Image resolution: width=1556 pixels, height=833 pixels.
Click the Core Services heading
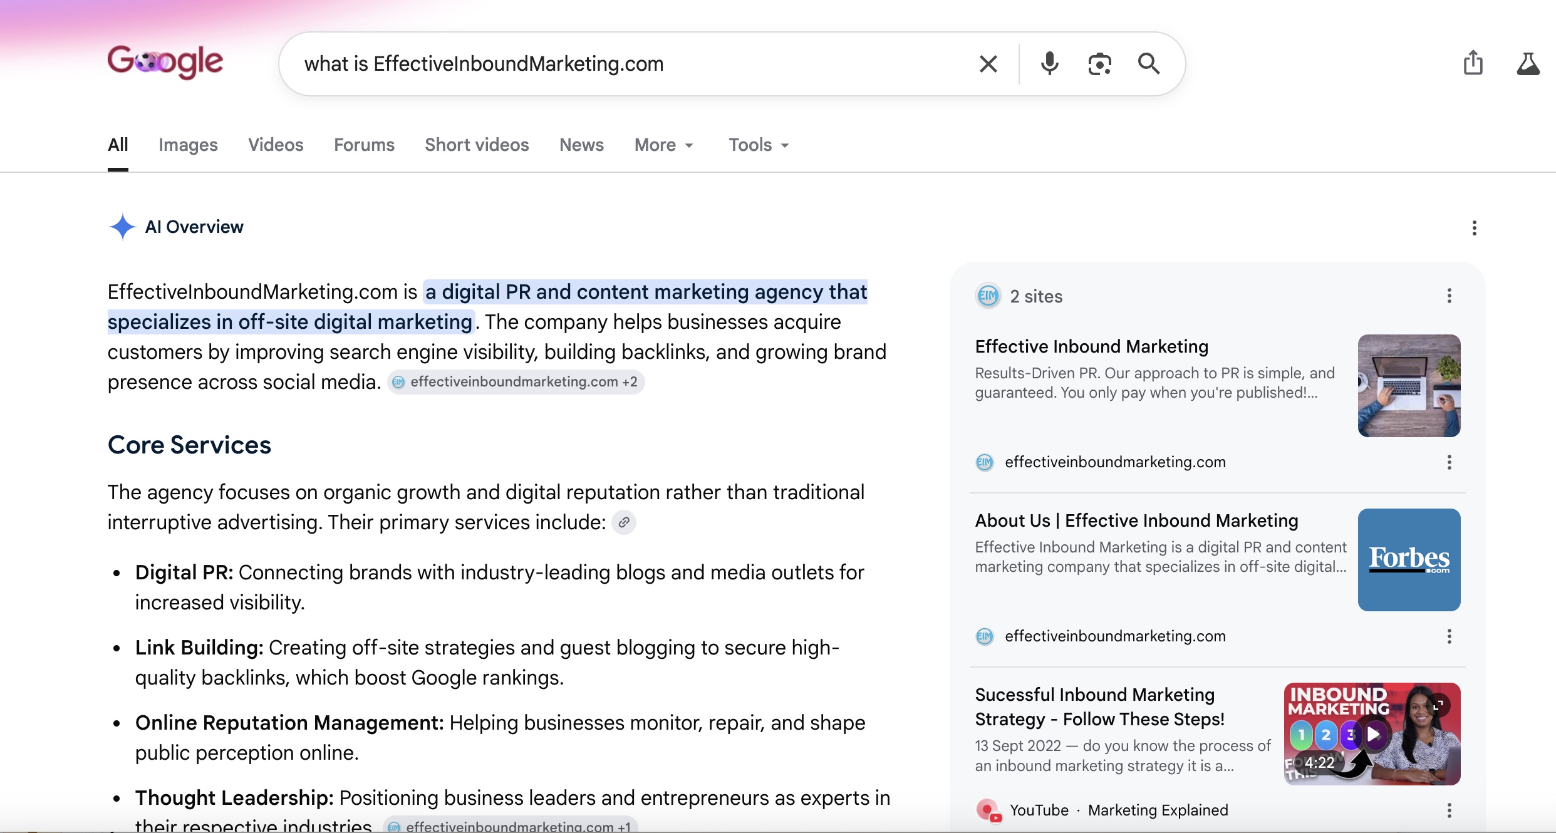[189, 445]
